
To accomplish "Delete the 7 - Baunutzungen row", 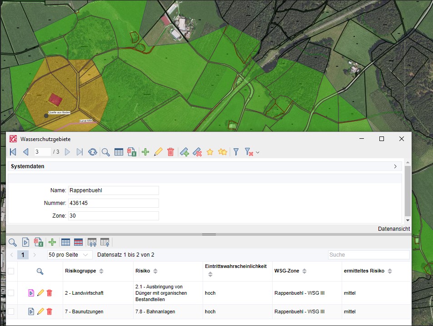I will [x=50, y=311].
